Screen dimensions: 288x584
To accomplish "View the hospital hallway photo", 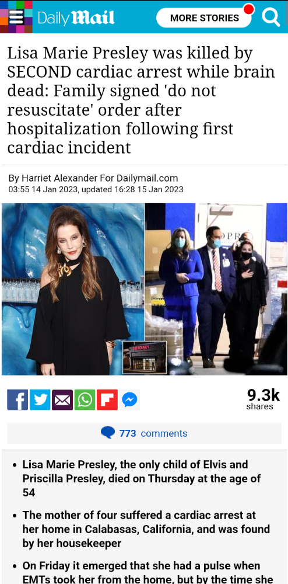I will tap(216, 289).
